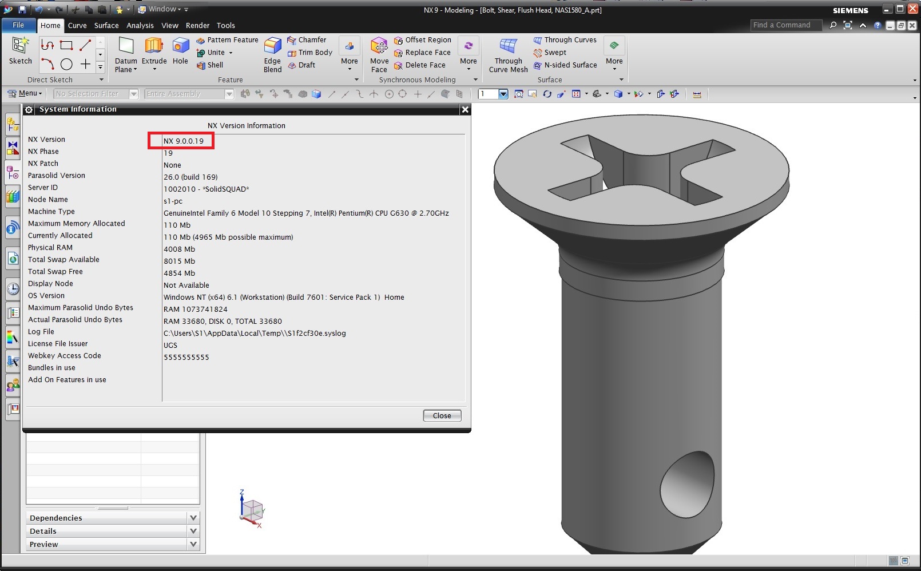Use the Trim Body command

[x=309, y=53]
